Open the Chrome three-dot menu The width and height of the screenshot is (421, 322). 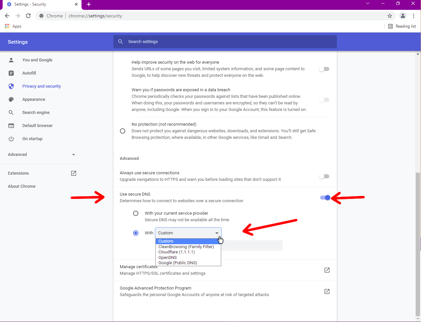413,16
